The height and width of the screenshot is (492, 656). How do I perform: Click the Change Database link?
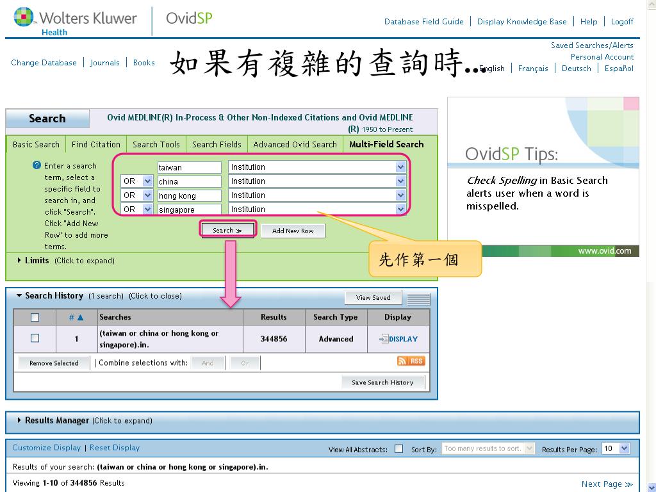click(44, 63)
